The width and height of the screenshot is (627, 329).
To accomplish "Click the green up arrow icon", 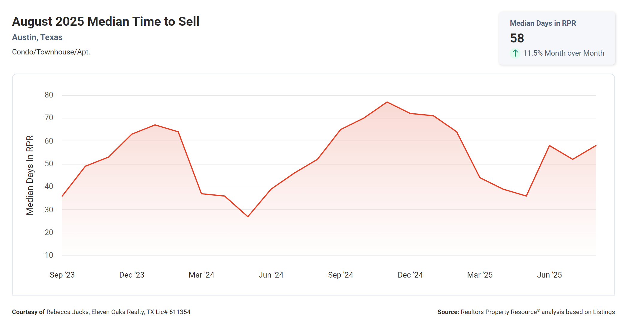I will click(x=515, y=53).
